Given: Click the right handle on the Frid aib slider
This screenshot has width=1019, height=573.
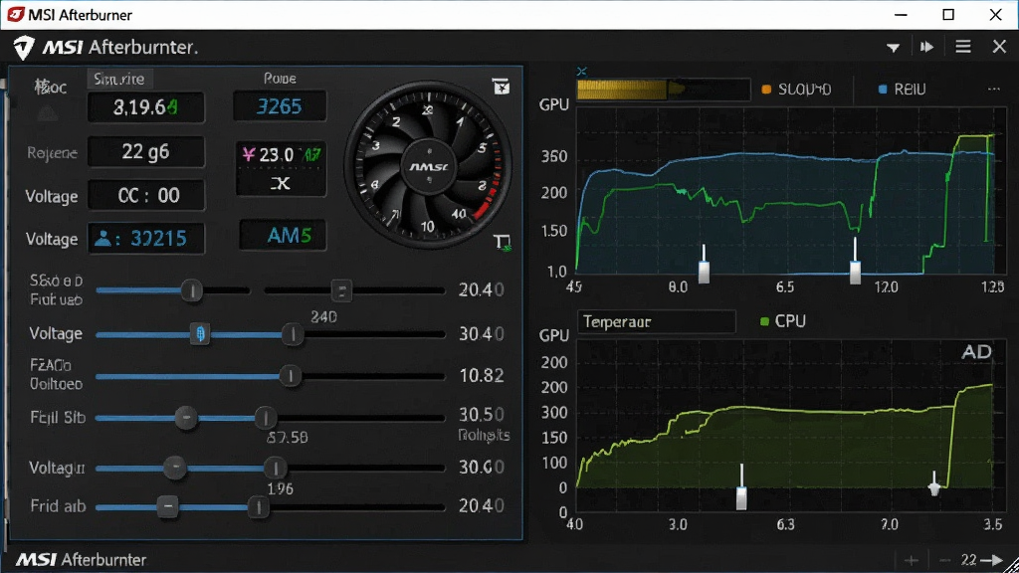Looking at the screenshot, I should coord(258,506).
